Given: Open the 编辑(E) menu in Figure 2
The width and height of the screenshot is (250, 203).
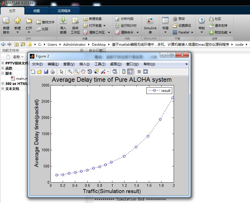Looking at the screenshot, I should pyautogui.click(x=53, y=64).
